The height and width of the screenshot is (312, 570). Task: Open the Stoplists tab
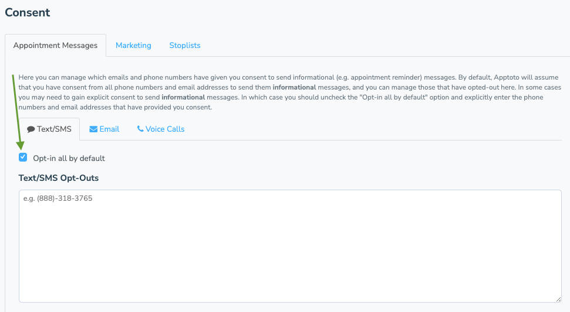tap(185, 45)
